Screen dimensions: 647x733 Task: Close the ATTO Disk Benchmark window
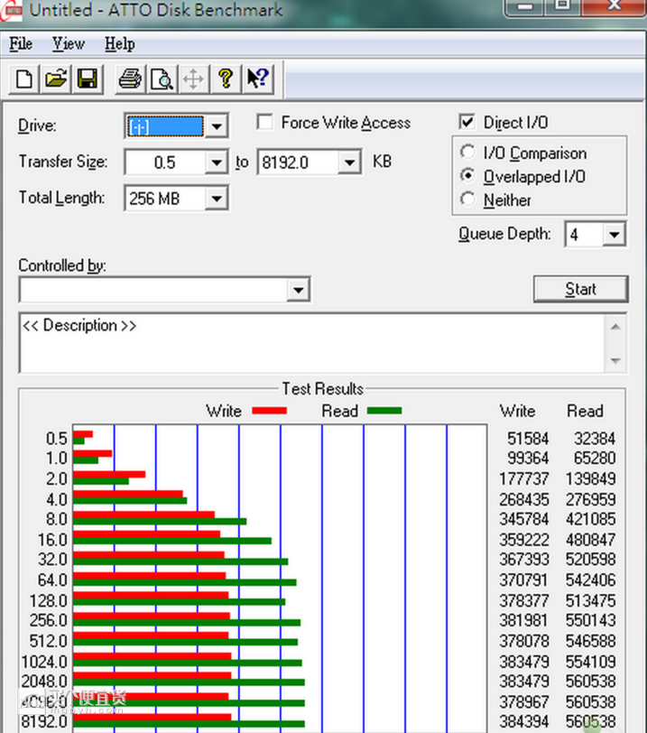(x=615, y=6)
